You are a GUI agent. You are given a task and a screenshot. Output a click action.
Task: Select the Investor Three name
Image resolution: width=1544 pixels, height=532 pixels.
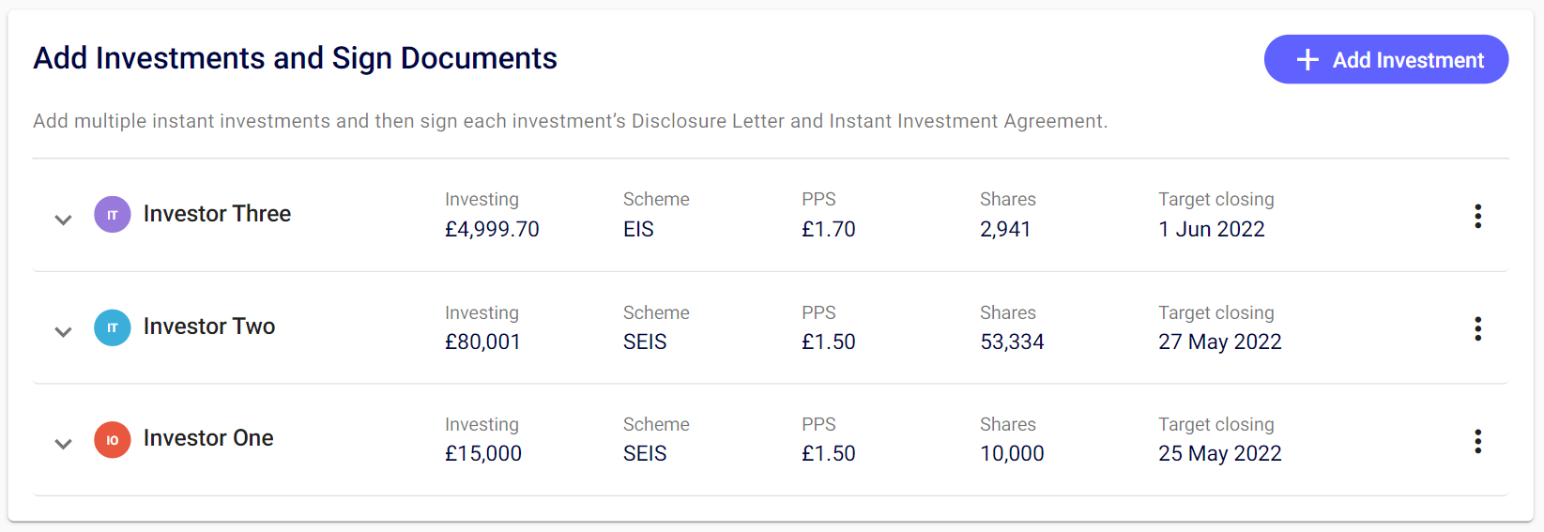tap(217, 214)
